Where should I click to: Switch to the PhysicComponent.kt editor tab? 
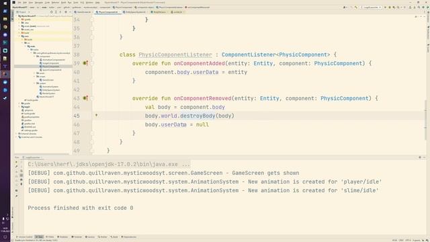click(107, 12)
